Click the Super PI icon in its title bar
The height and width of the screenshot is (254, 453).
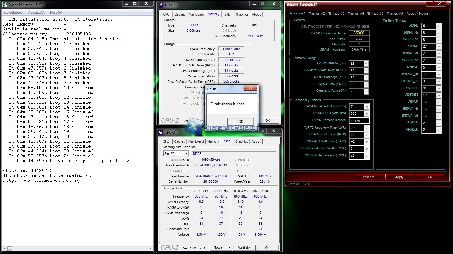pos(5,4)
